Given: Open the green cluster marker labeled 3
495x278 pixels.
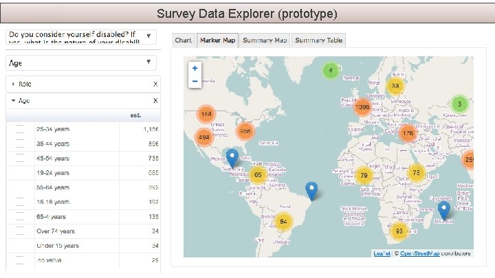Looking at the screenshot, I should (460, 104).
